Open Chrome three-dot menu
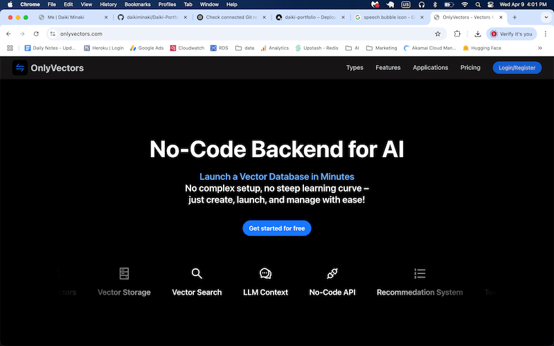The image size is (554, 346). click(546, 34)
